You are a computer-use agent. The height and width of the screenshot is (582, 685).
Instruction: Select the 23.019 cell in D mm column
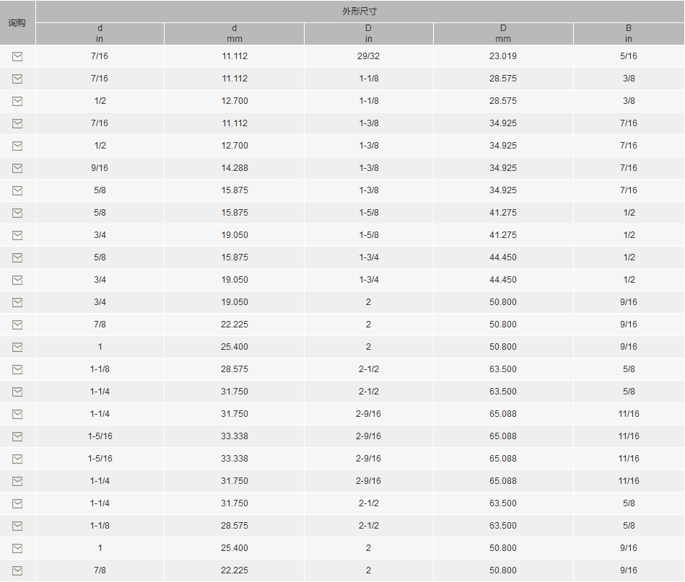(503, 56)
